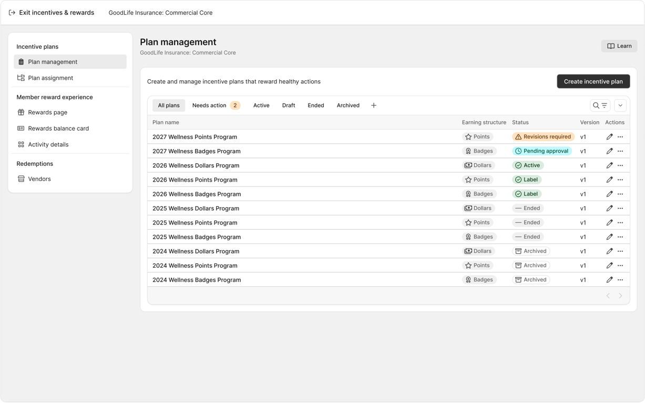Open more actions for 2025 Wellness Badges Program
Screen dimensions: 645x403
click(620, 237)
